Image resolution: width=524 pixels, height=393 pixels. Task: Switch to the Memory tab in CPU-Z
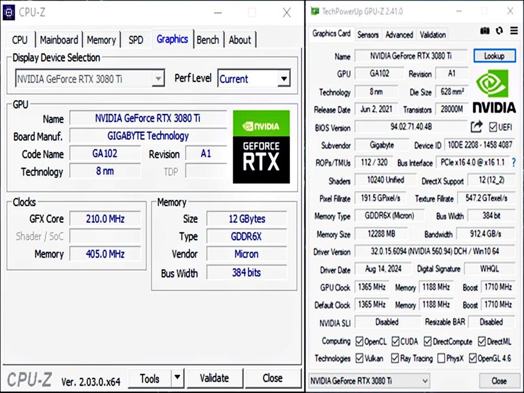pos(101,40)
